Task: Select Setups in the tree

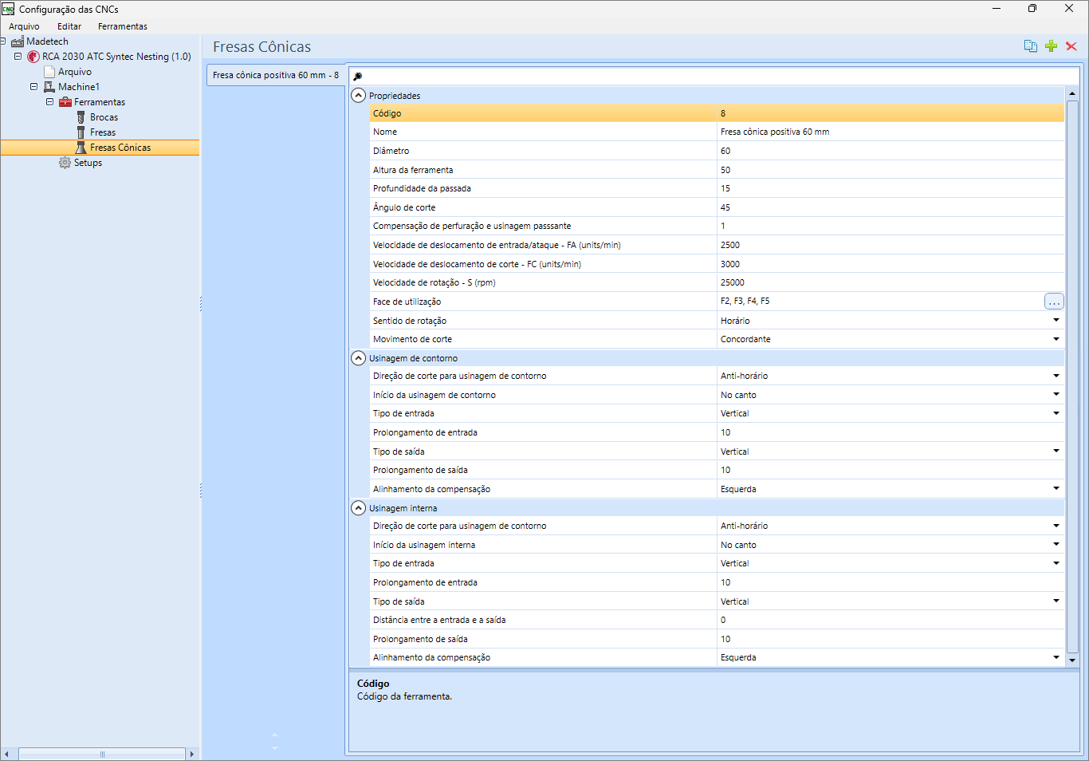Action: [88, 163]
